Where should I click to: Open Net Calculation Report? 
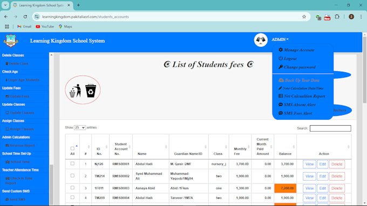304,97
